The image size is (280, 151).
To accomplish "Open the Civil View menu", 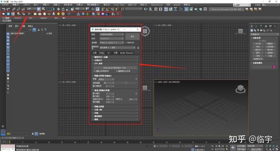I will point(119,5).
